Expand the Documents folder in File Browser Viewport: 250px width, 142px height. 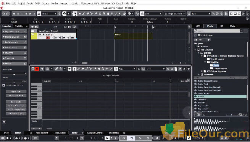(198, 75)
